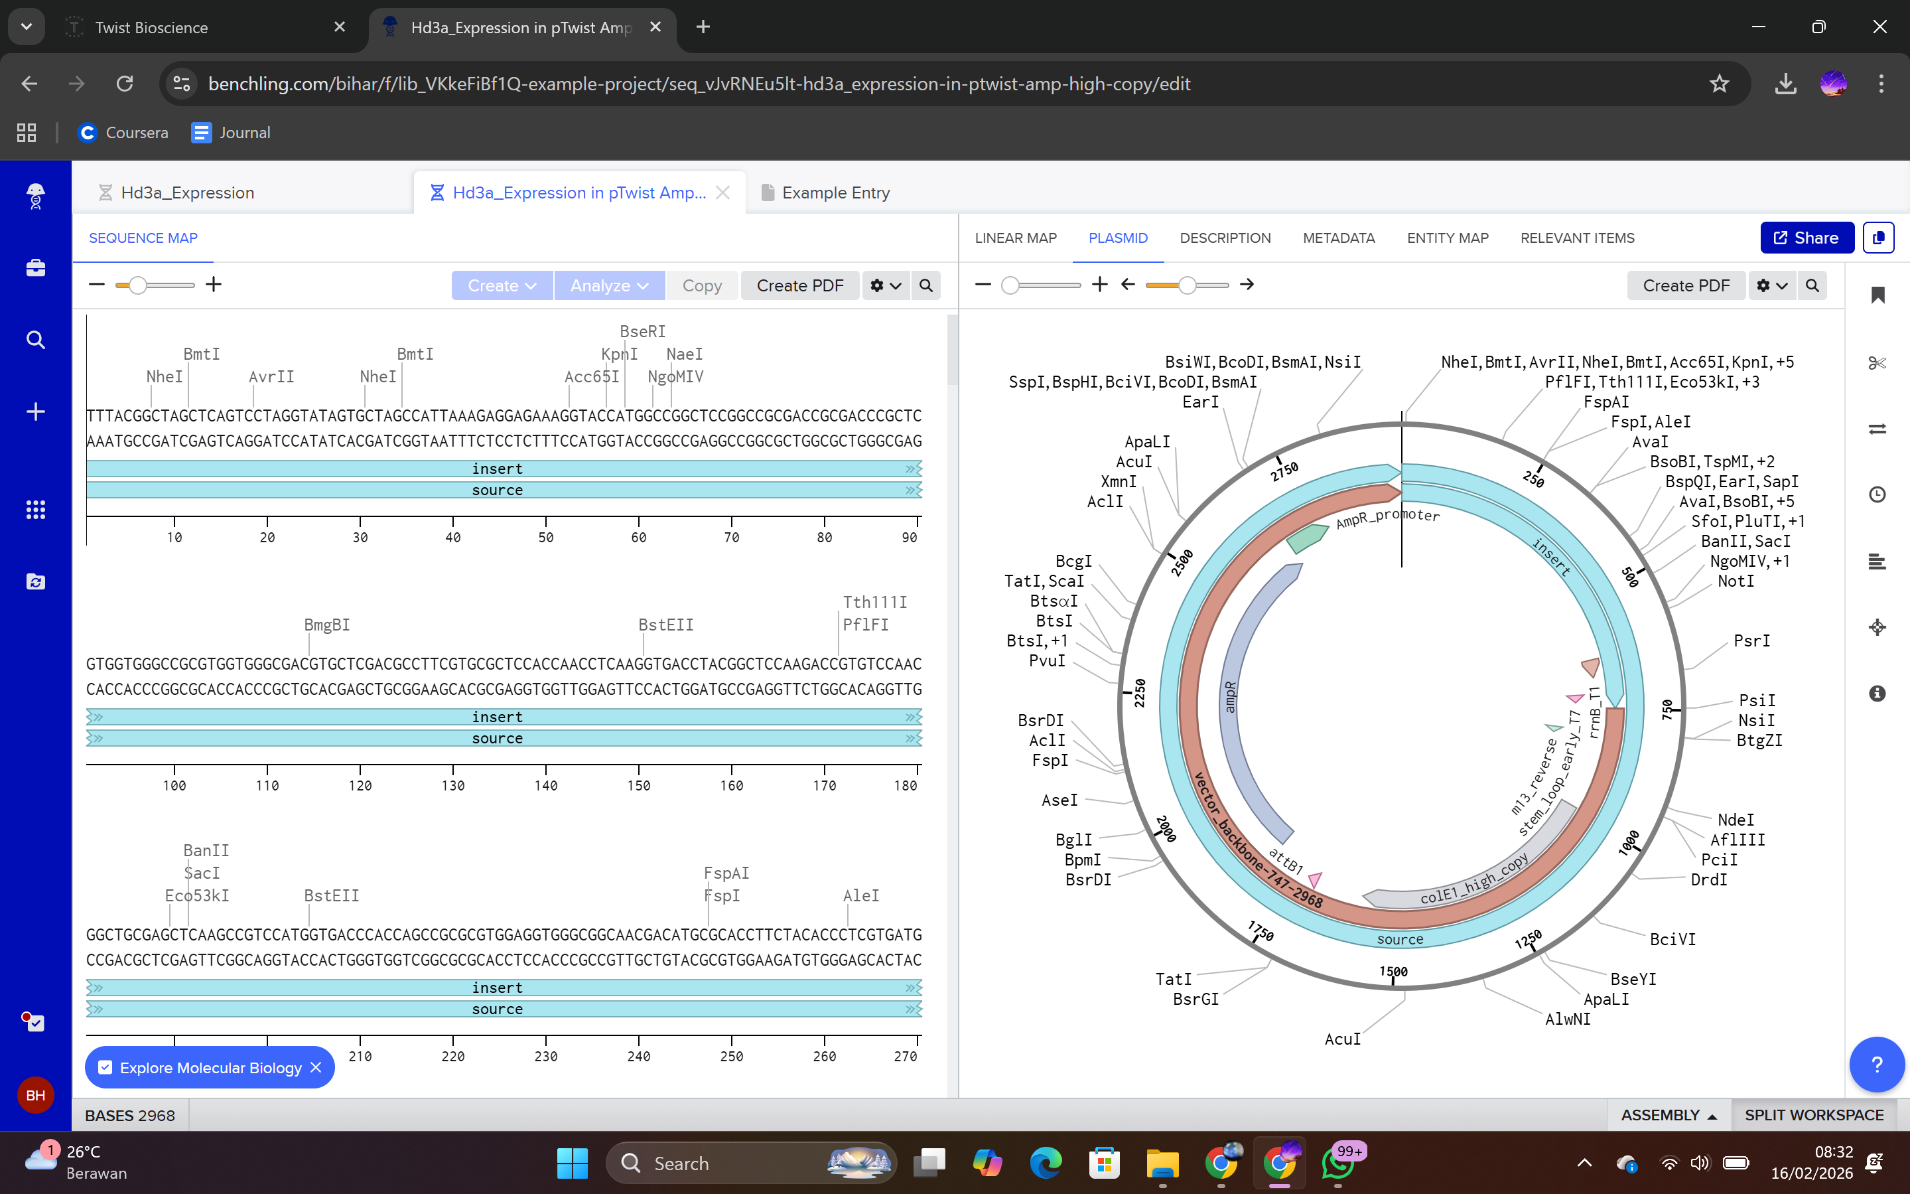Open sequence map settings gear dropdown

(885, 285)
